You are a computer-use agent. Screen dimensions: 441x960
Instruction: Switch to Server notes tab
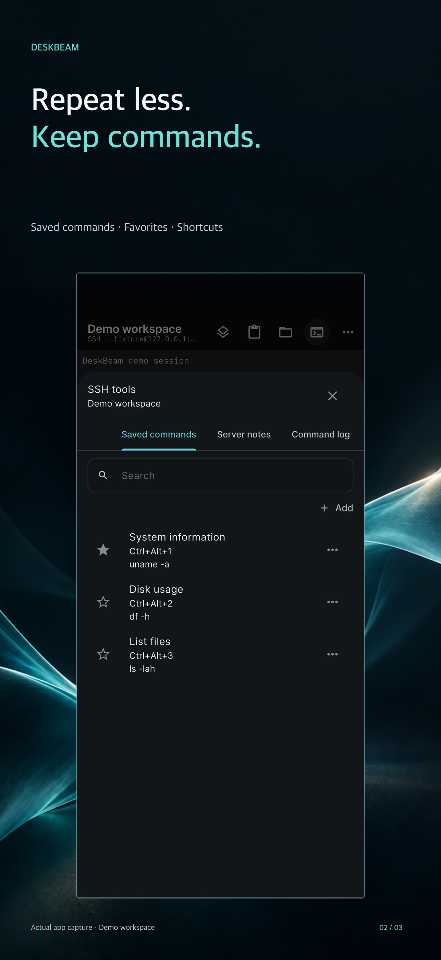(x=244, y=435)
